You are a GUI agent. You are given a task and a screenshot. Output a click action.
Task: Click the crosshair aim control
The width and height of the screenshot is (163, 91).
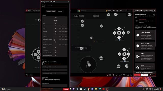pos(91,38)
